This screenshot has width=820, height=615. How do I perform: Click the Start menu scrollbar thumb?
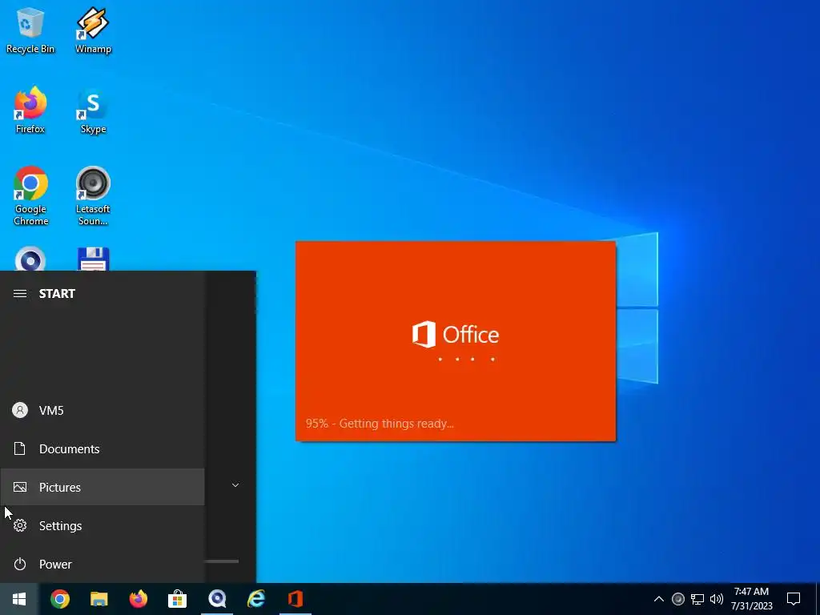(222, 561)
